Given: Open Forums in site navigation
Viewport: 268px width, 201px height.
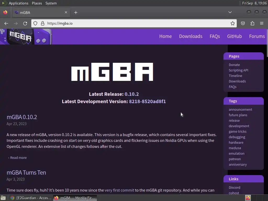Looking at the screenshot, I should pos(257,36).
